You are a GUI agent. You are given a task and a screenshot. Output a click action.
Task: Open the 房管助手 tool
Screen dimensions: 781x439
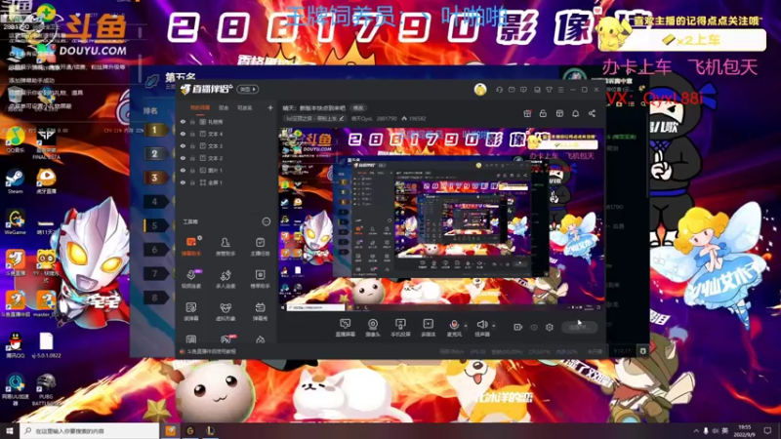pos(226,247)
